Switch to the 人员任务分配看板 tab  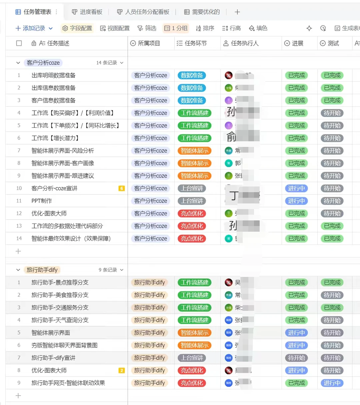143,12
